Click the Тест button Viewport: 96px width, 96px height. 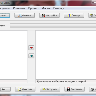(5, 89)
